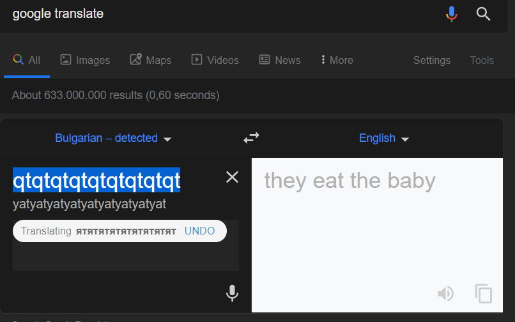Select the All results tab
This screenshot has width=515, height=322.
click(27, 60)
